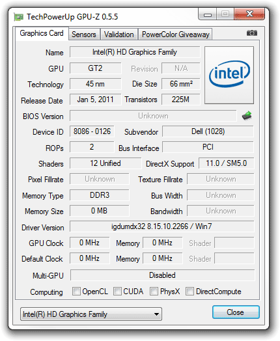Click the Release Date label
This screenshot has height=341, width=280.
pos(42,101)
